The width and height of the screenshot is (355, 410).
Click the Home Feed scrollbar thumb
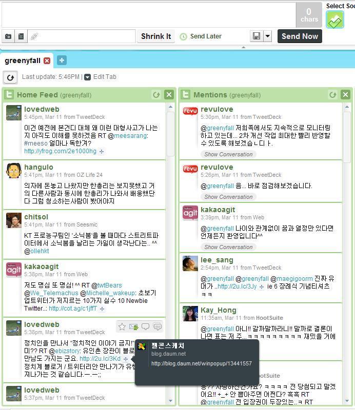tap(171, 134)
